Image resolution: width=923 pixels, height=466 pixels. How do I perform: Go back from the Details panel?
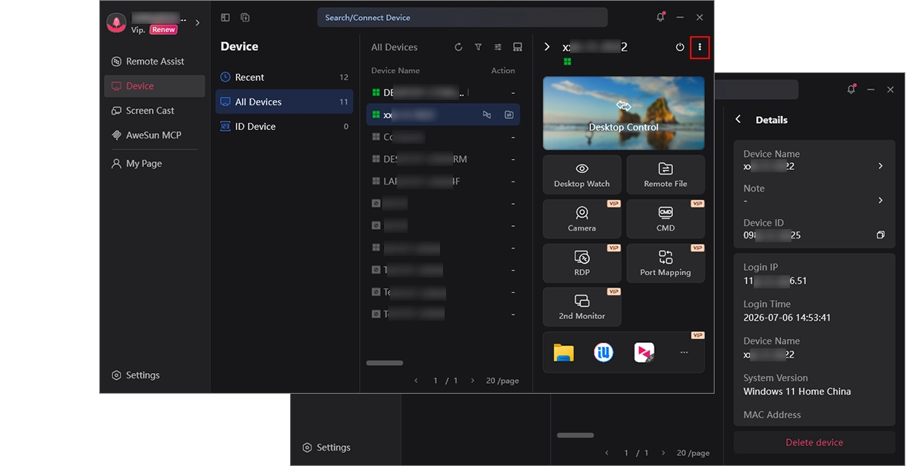pyautogui.click(x=738, y=120)
